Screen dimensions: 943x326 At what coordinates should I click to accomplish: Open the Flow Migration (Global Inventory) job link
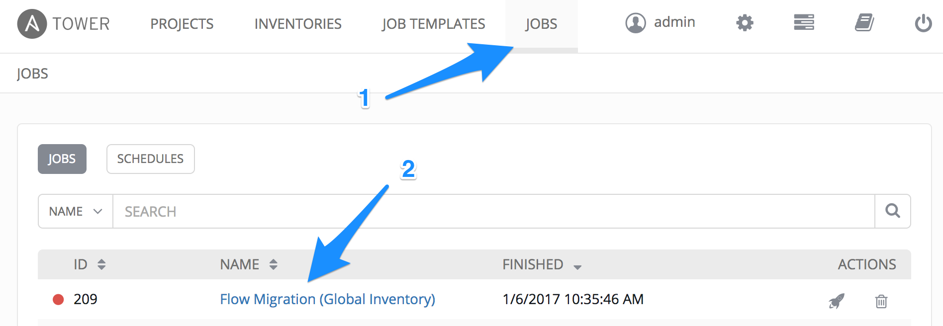point(327,299)
